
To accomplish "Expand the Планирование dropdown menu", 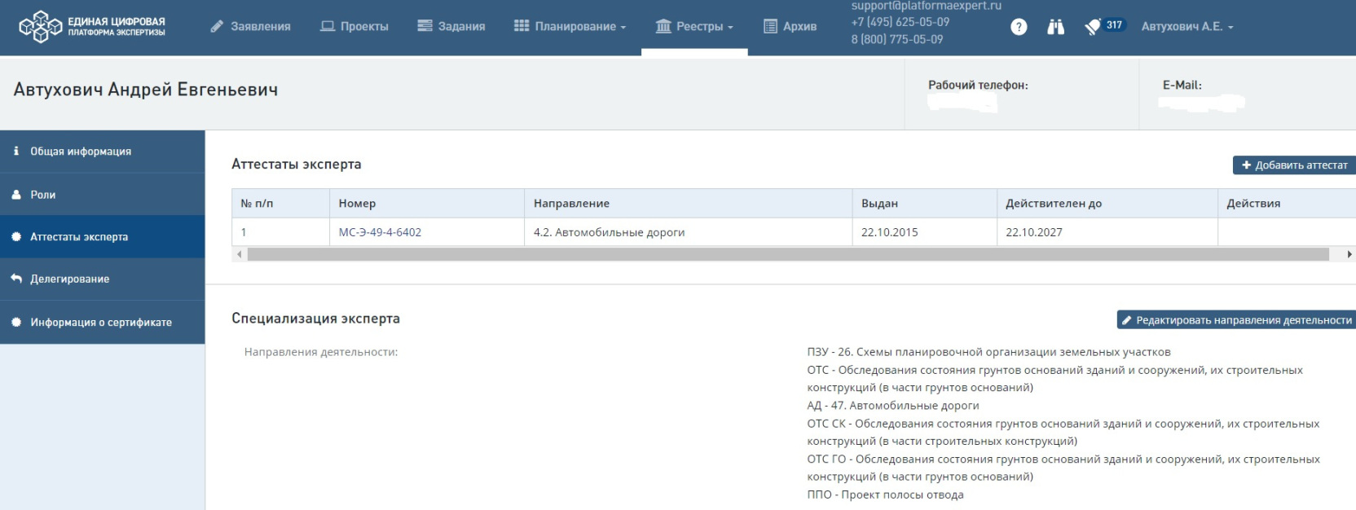I will click(570, 27).
